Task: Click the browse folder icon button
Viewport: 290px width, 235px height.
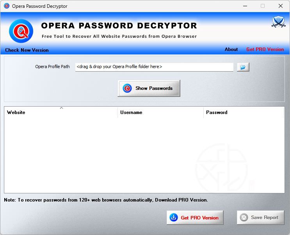Action: click(x=243, y=67)
